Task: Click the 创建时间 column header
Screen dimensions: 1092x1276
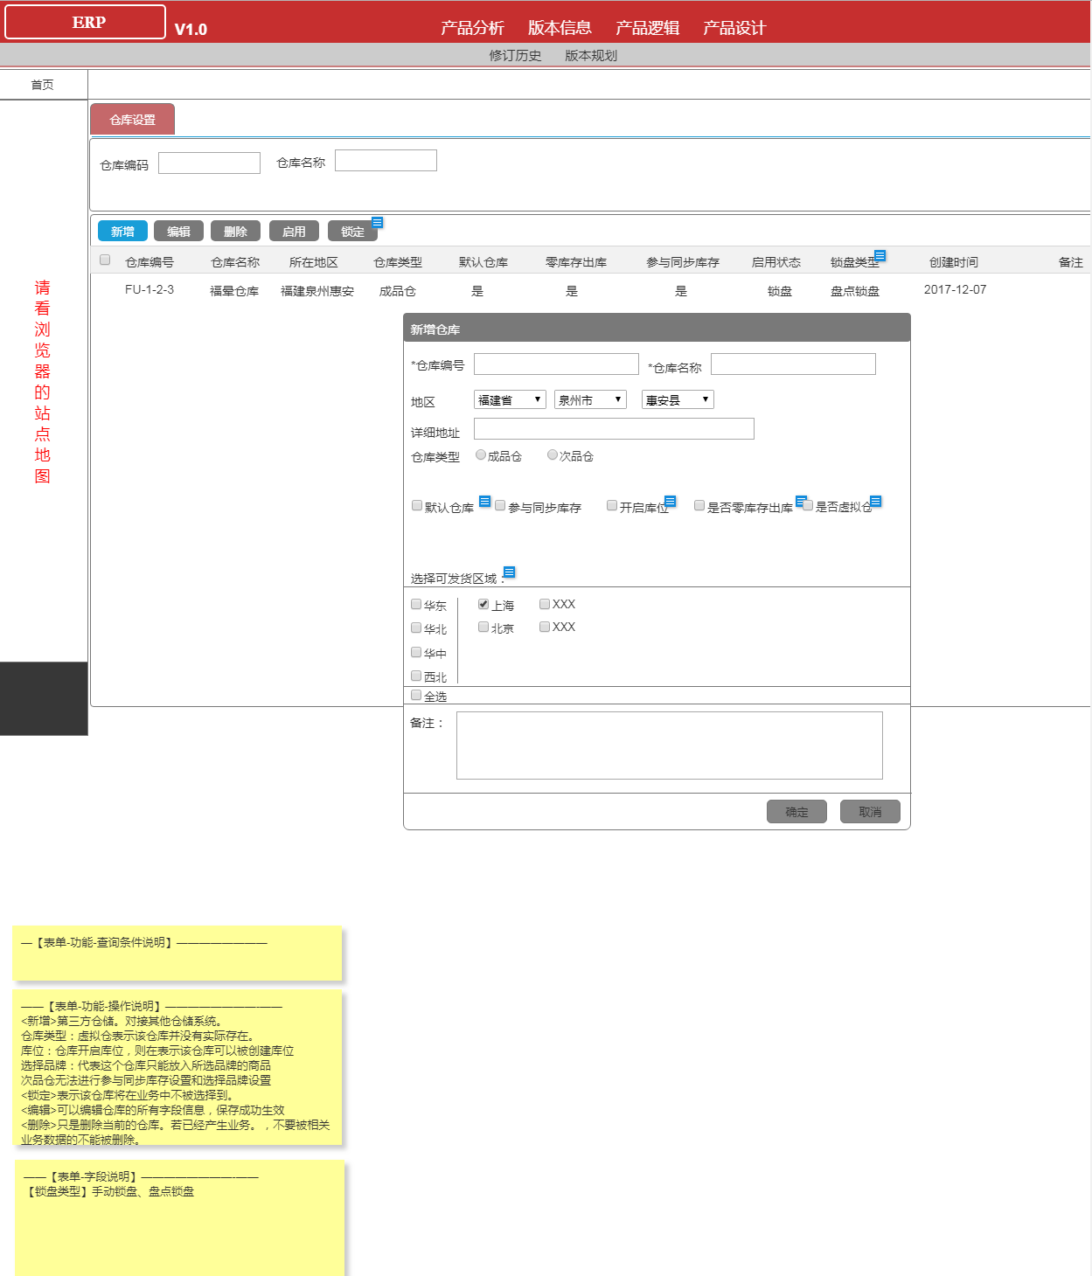Action: [954, 262]
